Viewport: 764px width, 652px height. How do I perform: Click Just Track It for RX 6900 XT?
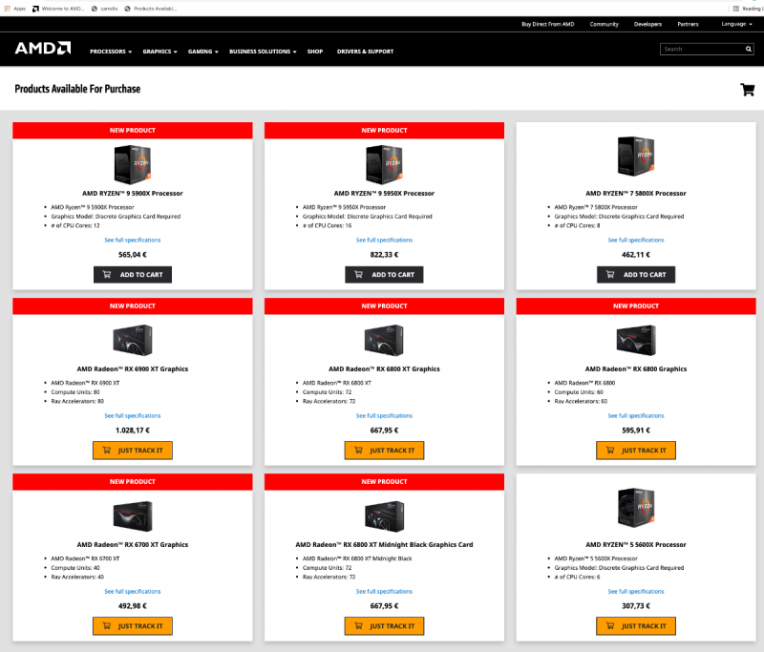[133, 451]
